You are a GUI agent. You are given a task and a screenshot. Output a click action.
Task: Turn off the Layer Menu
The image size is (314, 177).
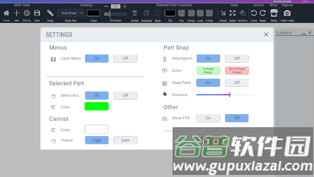click(125, 58)
